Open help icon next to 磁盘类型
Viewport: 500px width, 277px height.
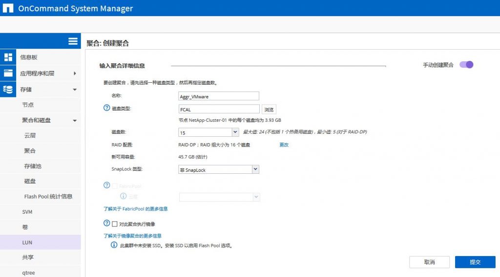click(107, 108)
